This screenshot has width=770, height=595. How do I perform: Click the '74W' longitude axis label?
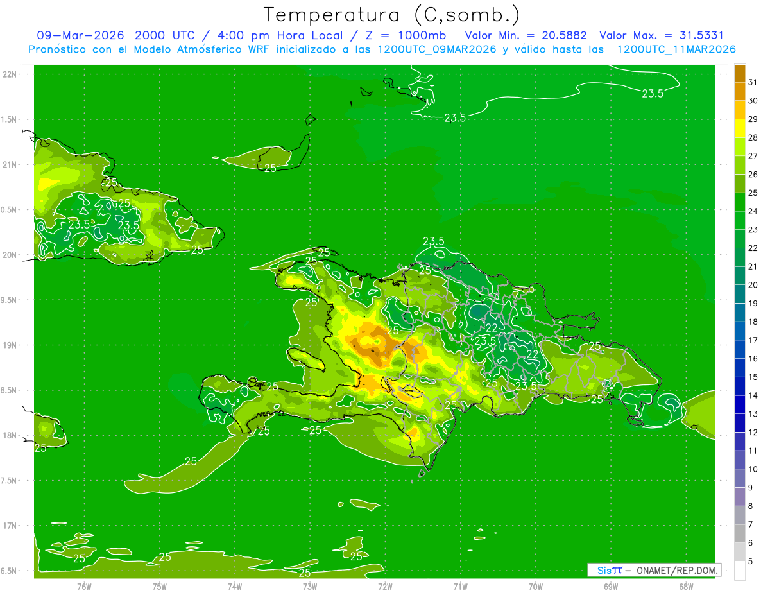pyautogui.click(x=234, y=586)
